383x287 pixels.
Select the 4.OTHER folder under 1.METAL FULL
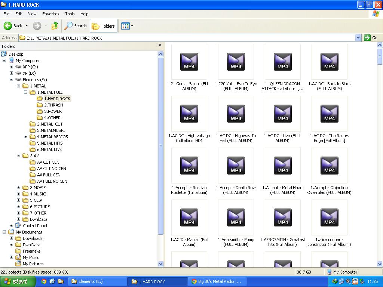(49, 118)
